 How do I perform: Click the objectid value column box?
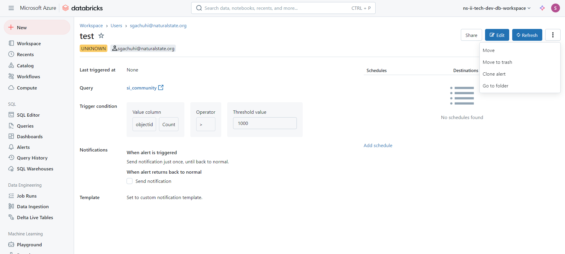[144, 124]
